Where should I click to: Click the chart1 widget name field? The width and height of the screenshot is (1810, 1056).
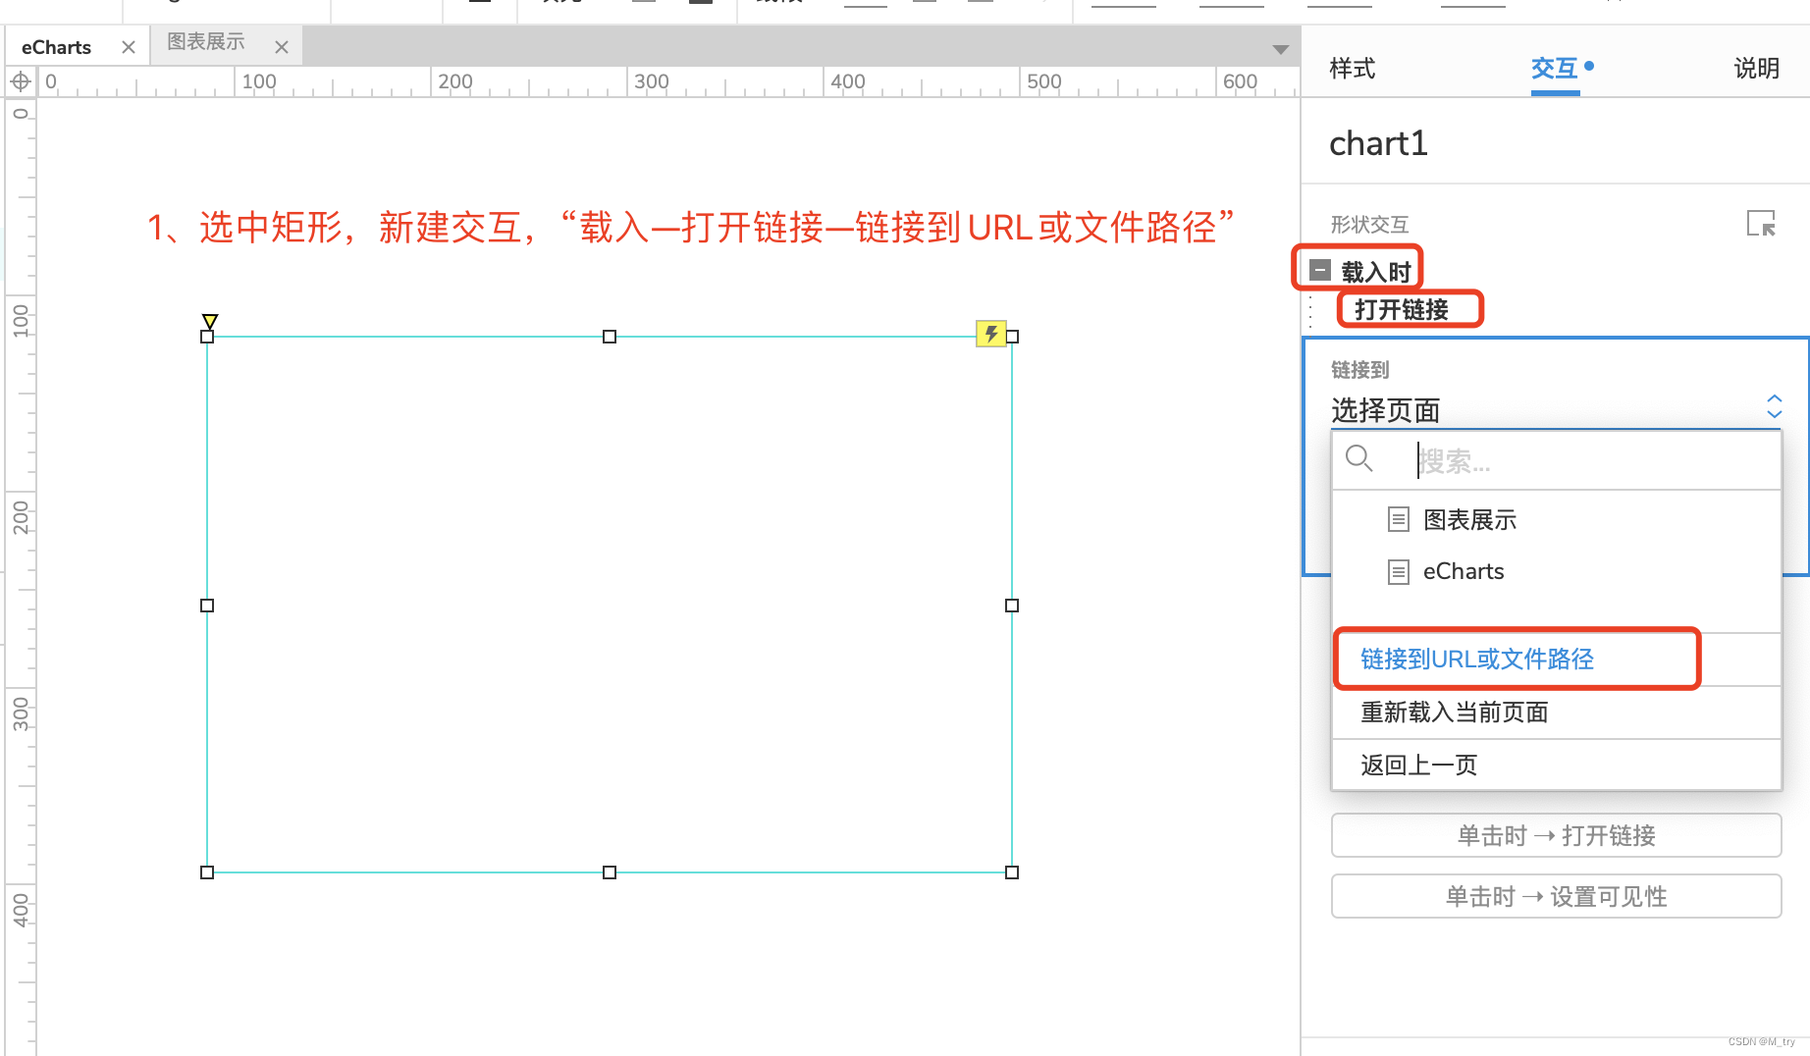click(1378, 143)
